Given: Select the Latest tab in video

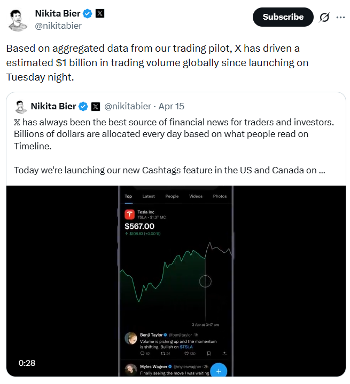Looking at the screenshot, I should pyautogui.click(x=149, y=196).
